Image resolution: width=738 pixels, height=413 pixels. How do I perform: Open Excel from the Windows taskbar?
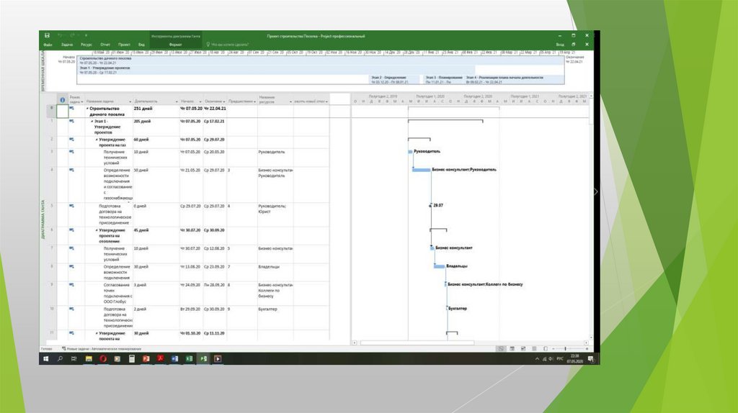(x=187, y=358)
